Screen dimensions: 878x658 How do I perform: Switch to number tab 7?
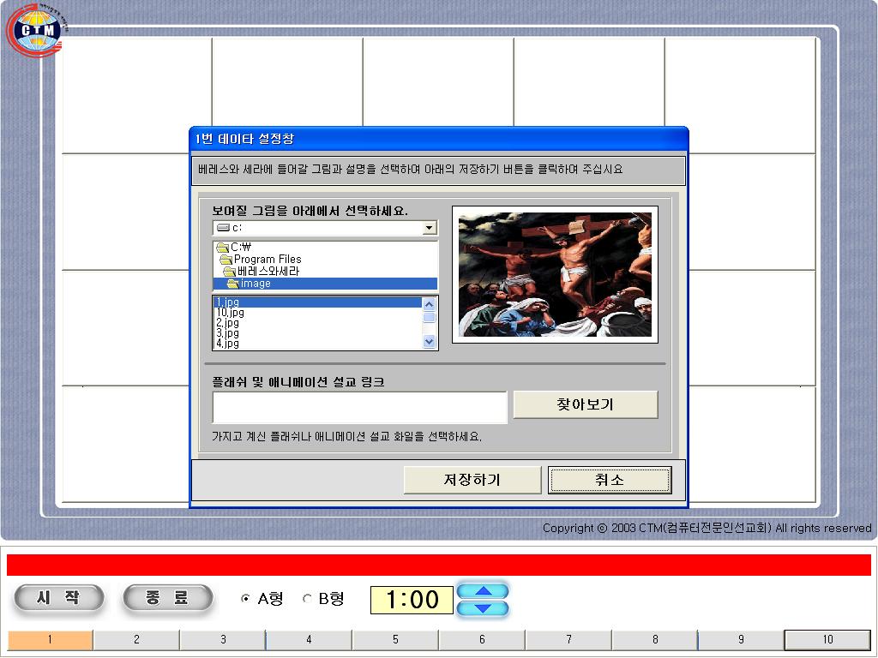(x=568, y=639)
